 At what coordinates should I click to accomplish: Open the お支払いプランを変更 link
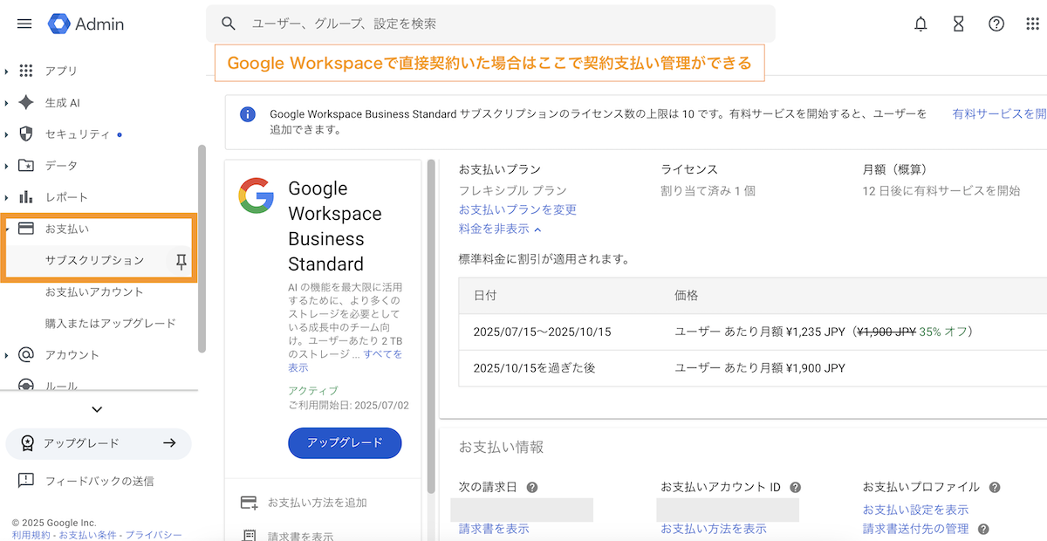click(517, 209)
